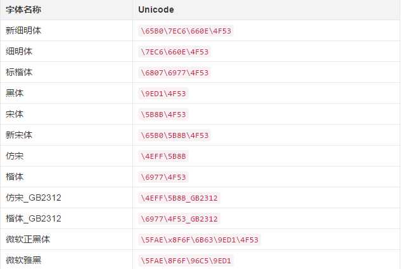Screen dimensions: 401x269
Task: Click the code \5FAE\8F6F\96C5\9ED1
Action: (x=186, y=261)
